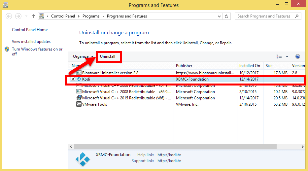This screenshot has width=308, height=171.
Task: Click the Kodi program icon in list
Action: [79, 79]
